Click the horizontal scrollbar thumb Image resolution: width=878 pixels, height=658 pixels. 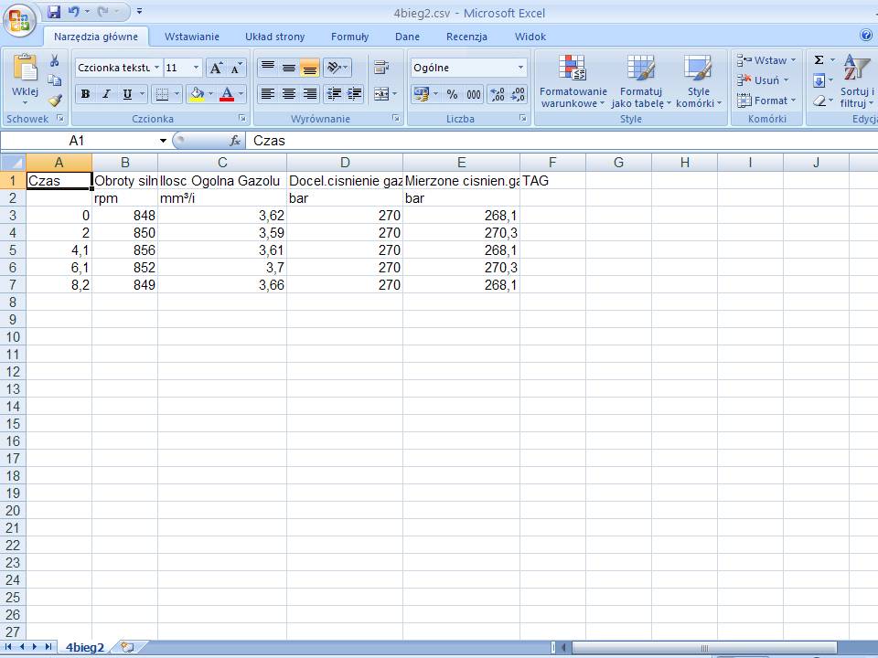tap(704, 648)
